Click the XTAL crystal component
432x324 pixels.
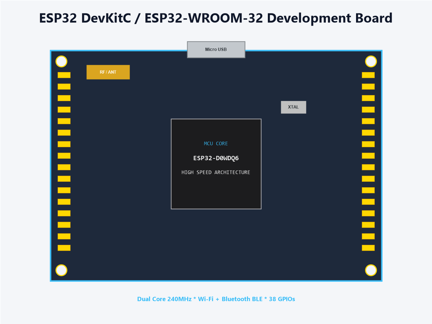[294, 107]
